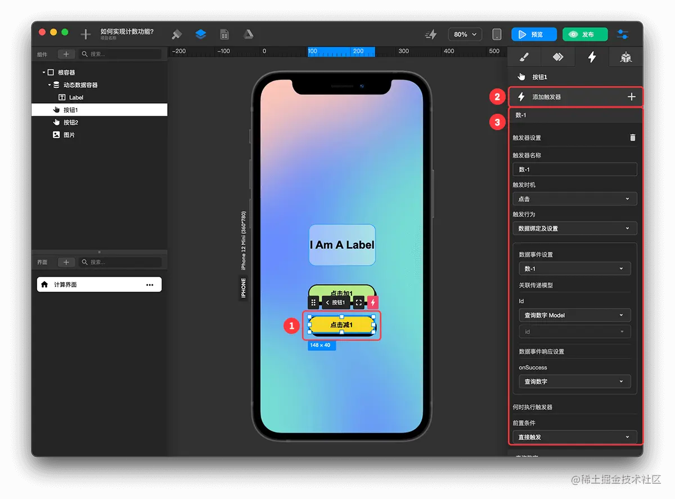The image size is (675, 499).
Task: Click the green 发布 publish button
Action: click(x=585, y=34)
